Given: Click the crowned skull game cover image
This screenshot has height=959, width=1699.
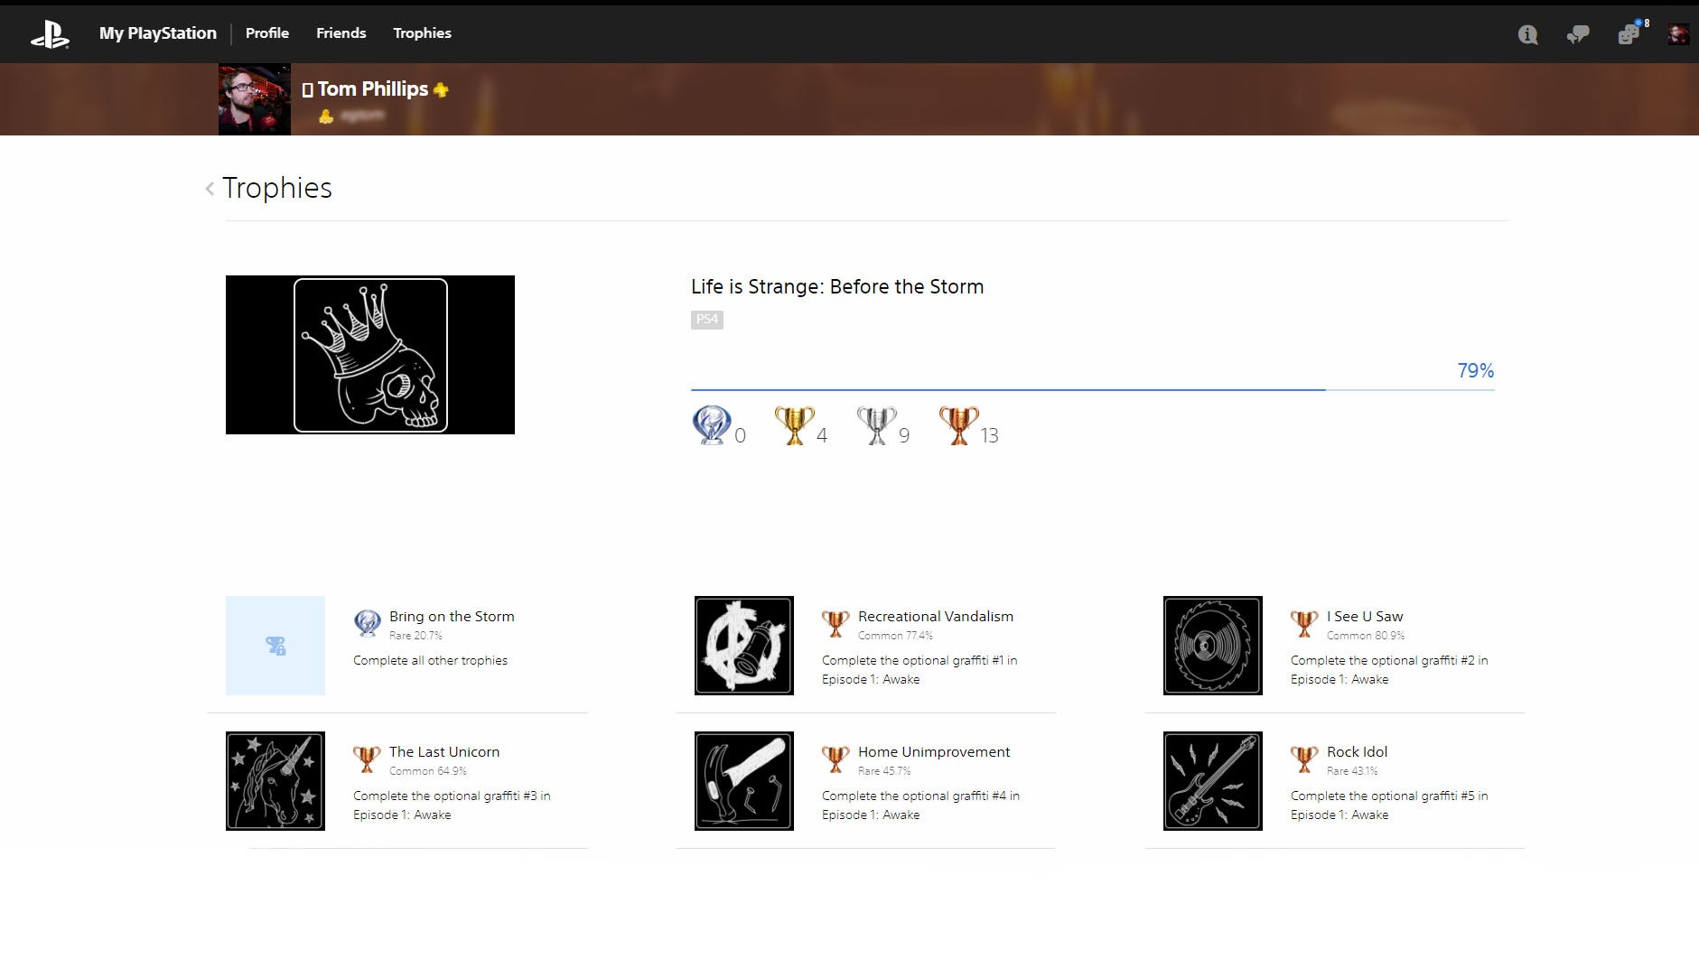Looking at the screenshot, I should click(x=370, y=355).
